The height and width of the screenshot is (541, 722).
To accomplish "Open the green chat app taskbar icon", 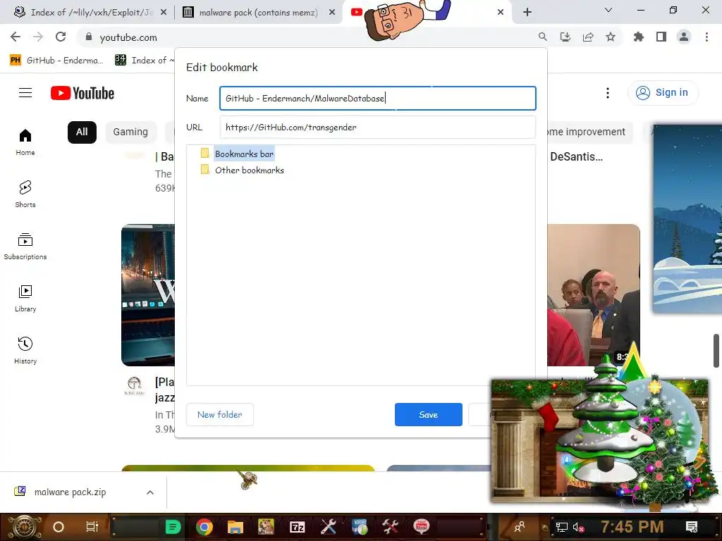I will pos(173,527).
